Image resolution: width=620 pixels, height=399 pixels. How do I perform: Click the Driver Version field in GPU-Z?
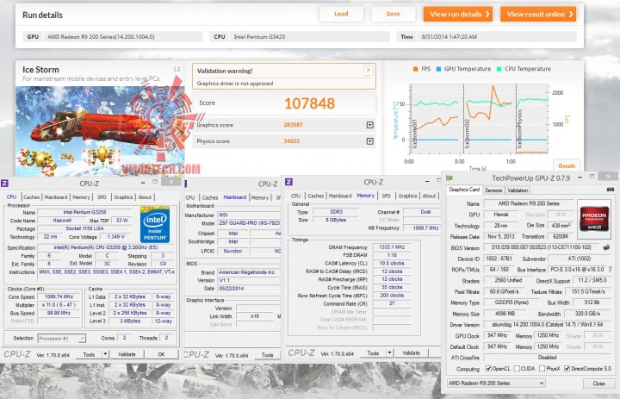point(548,325)
